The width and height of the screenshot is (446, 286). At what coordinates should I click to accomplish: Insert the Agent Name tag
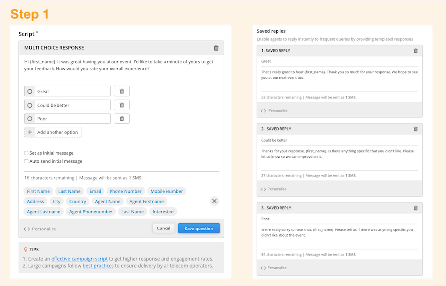pos(108,201)
